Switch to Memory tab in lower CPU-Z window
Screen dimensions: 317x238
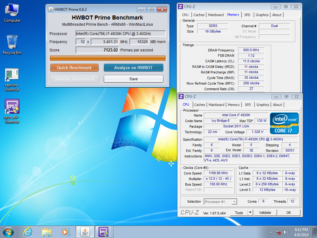tap(234, 105)
